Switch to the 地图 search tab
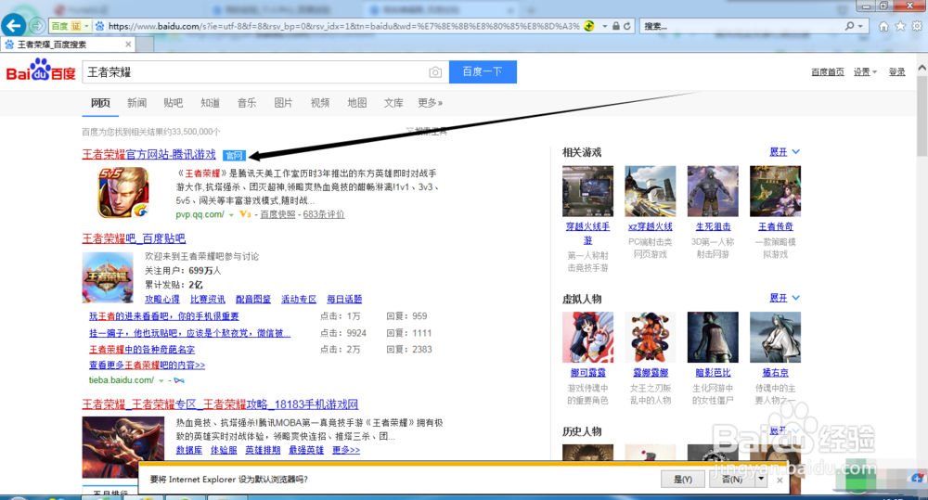Screen dimensions: 928x500 click(357, 103)
